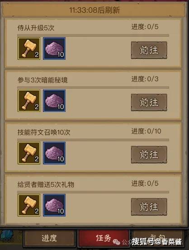
Task: Tap the purple powder reward for 给贤者赠送5次礼物
Action: point(54,205)
